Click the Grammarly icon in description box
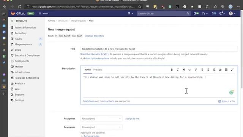Viewport: 243px width, 137px height. pos(231,92)
